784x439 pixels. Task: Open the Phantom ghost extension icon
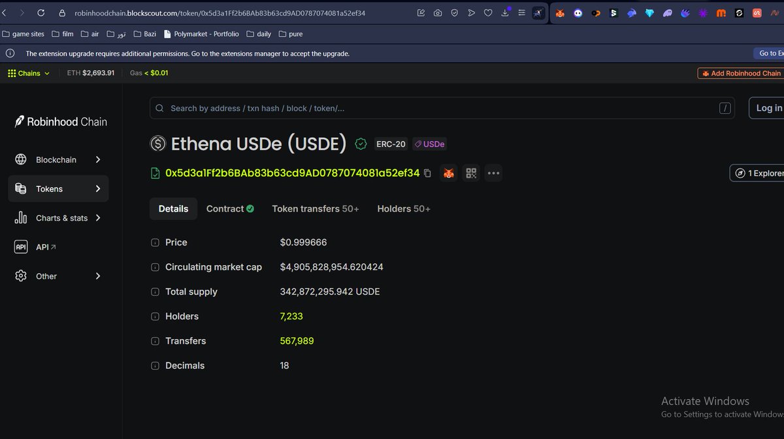667,13
